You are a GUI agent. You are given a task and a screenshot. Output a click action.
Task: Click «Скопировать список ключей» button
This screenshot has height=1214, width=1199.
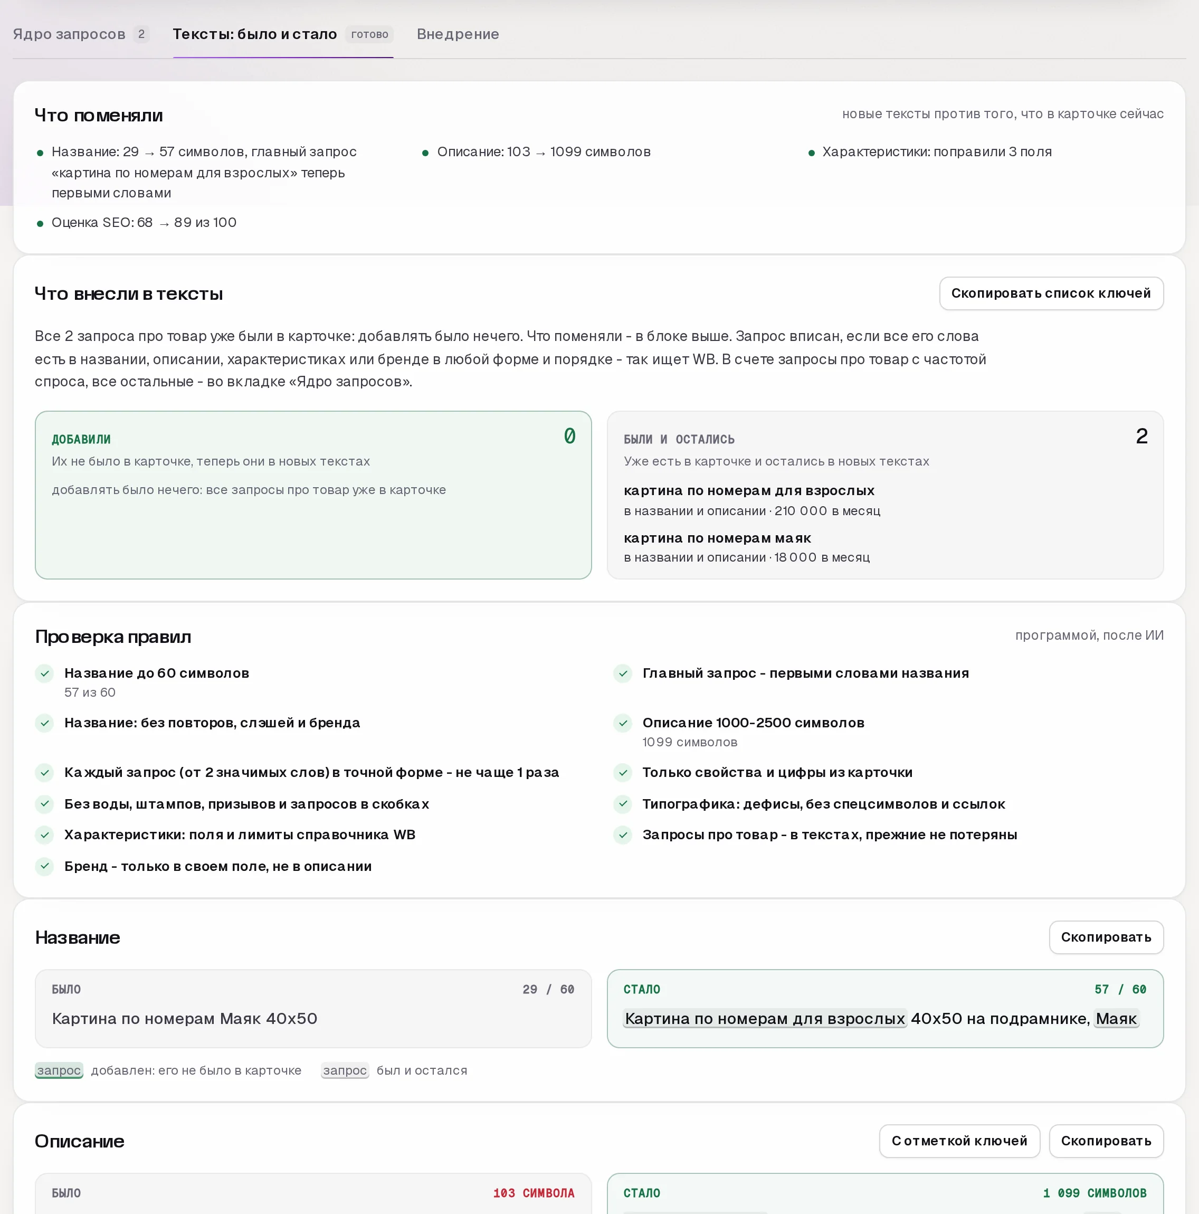[x=1051, y=293]
